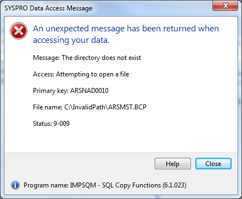The height and width of the screenshot is (199, 242).
Task: Click the 'Primary key:' label
Action: click(50, 91)
